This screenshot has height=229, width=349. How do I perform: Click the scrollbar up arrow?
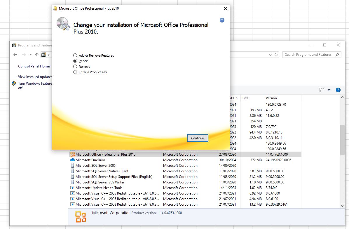pos(342,97)
